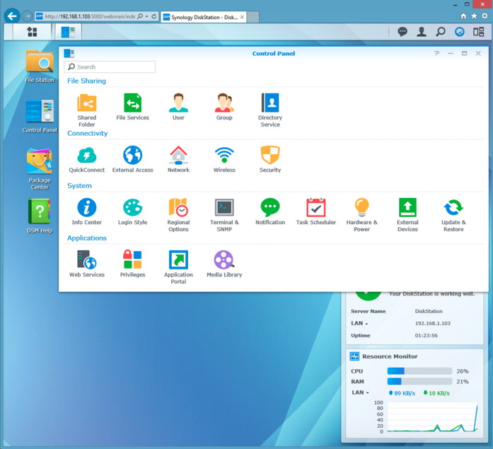This screenshot has width=493, height=449.
Task: Open External Devices settings
Action: [x=407, y=215]
